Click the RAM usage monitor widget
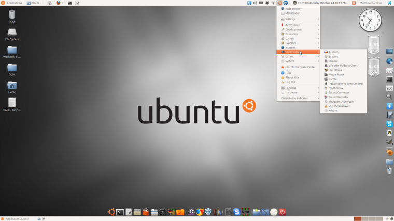Viewport: 394px width, 221px height. click(x=374, y=67)
